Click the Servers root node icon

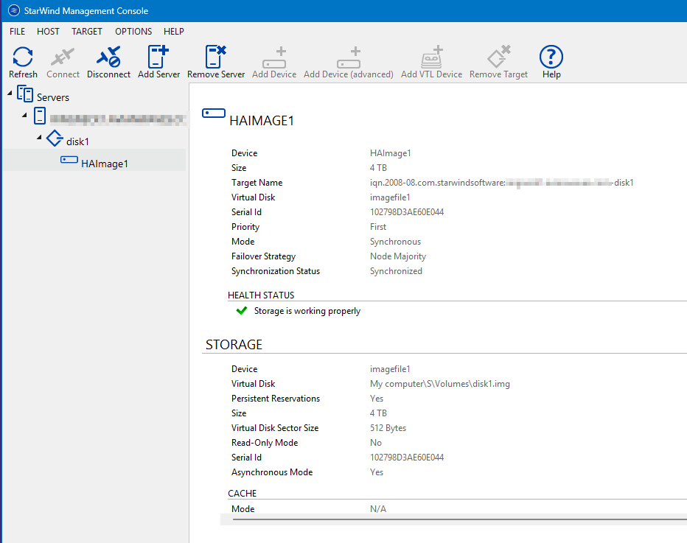[25, 94]
